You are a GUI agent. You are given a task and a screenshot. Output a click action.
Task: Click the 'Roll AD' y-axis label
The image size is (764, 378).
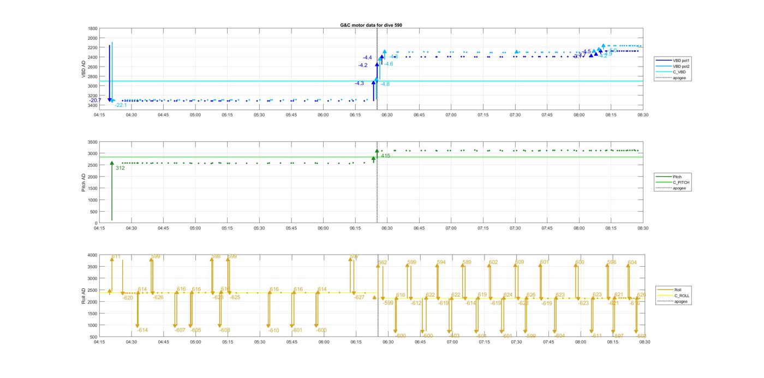coord(83,296)
